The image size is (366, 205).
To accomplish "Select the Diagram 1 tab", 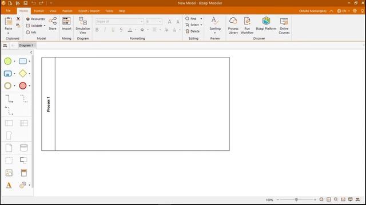I will coord(26,46).
